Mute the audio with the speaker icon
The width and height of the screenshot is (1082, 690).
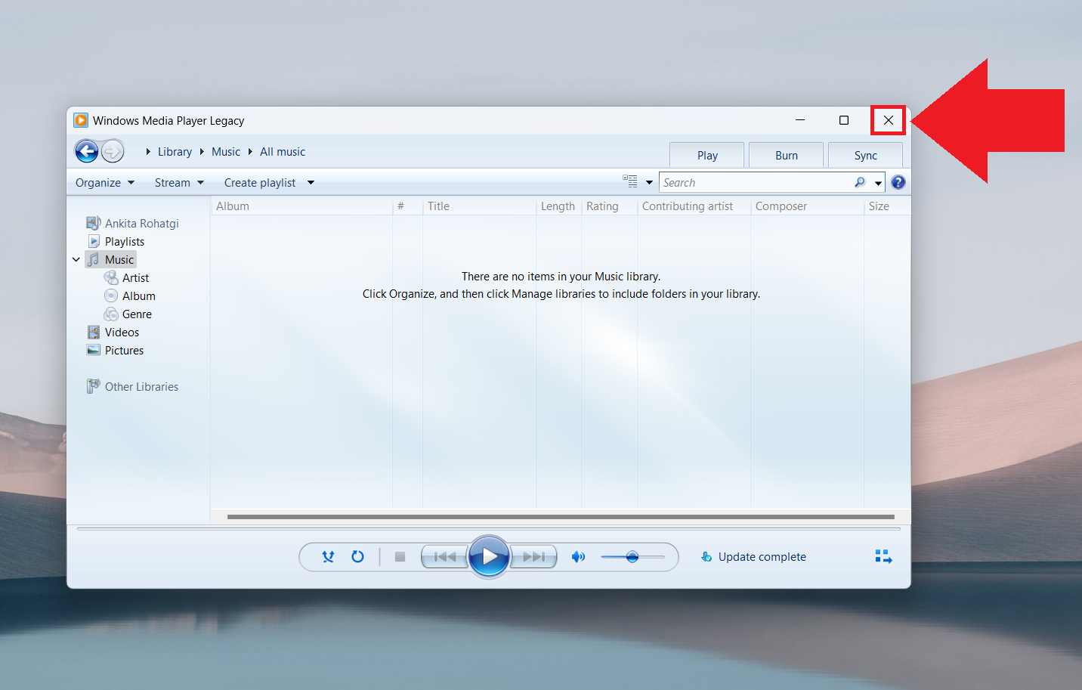click(578, 556)
